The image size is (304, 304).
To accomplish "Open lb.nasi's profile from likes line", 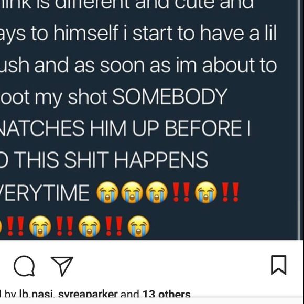I will pyautogui.click(x=36, y=295).
